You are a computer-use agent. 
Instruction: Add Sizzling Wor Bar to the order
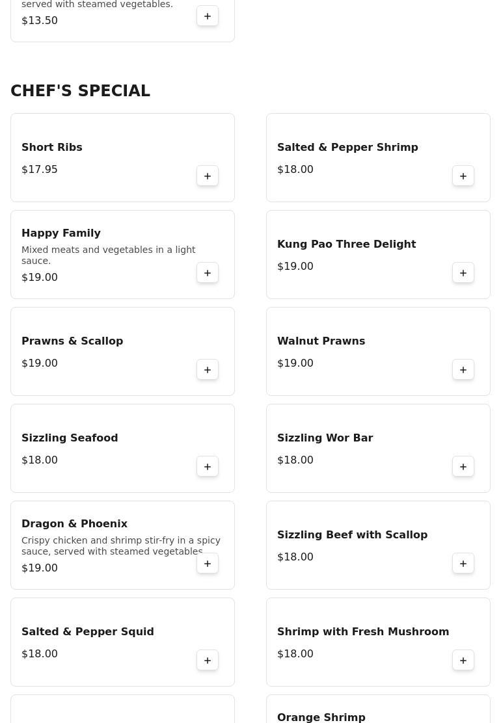click(x=463, y=467)
